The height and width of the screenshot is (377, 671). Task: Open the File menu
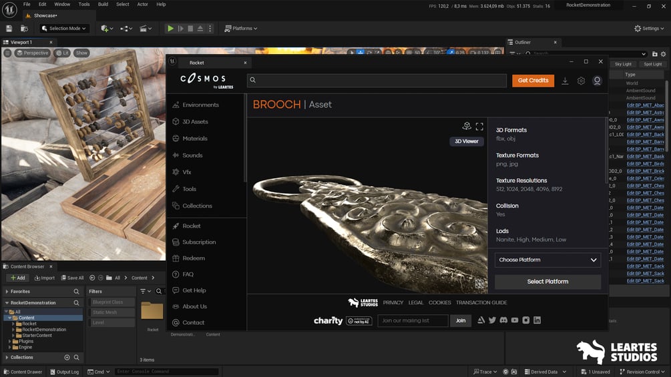(27, 4)
